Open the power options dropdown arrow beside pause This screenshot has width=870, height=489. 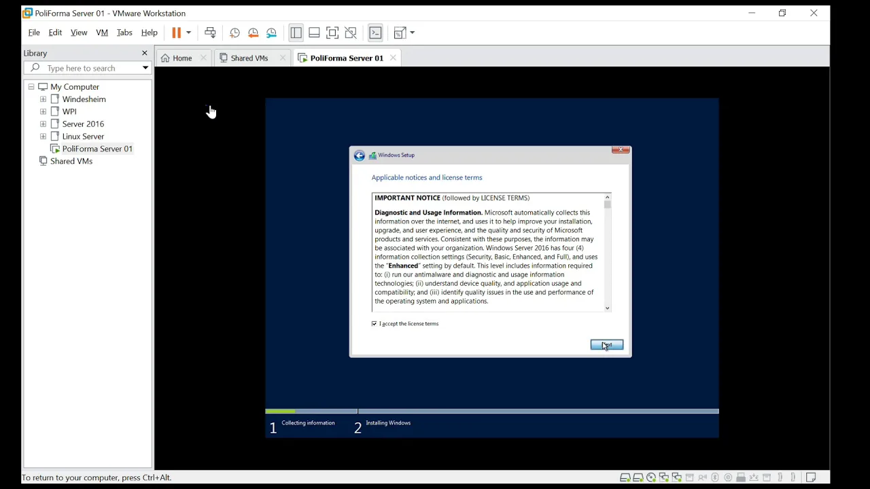point(189,33)
